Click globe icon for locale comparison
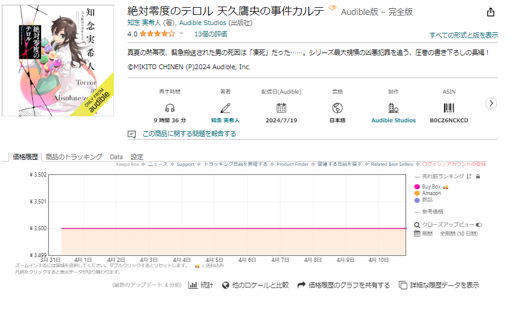508x309 pixels. (x=225, y=285)
